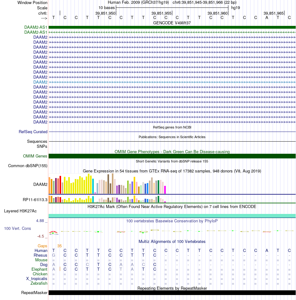This screenshot has height=300, width=296.
Task: Click the DAAM2-AS1 label beside the solid green bar
Action: (36, 27)
